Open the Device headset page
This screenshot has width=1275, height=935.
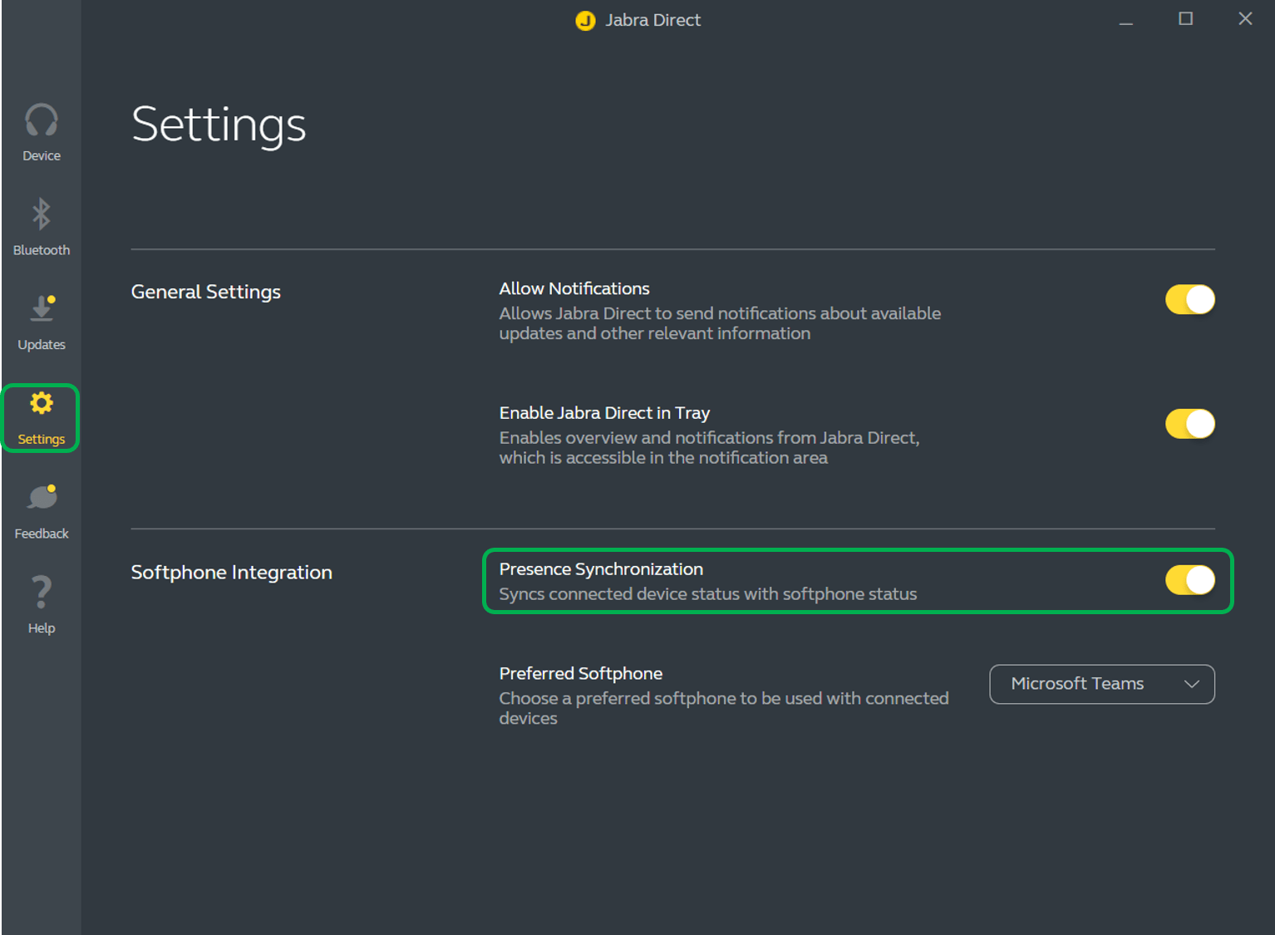pyautogui.click(x=41, y=131)
